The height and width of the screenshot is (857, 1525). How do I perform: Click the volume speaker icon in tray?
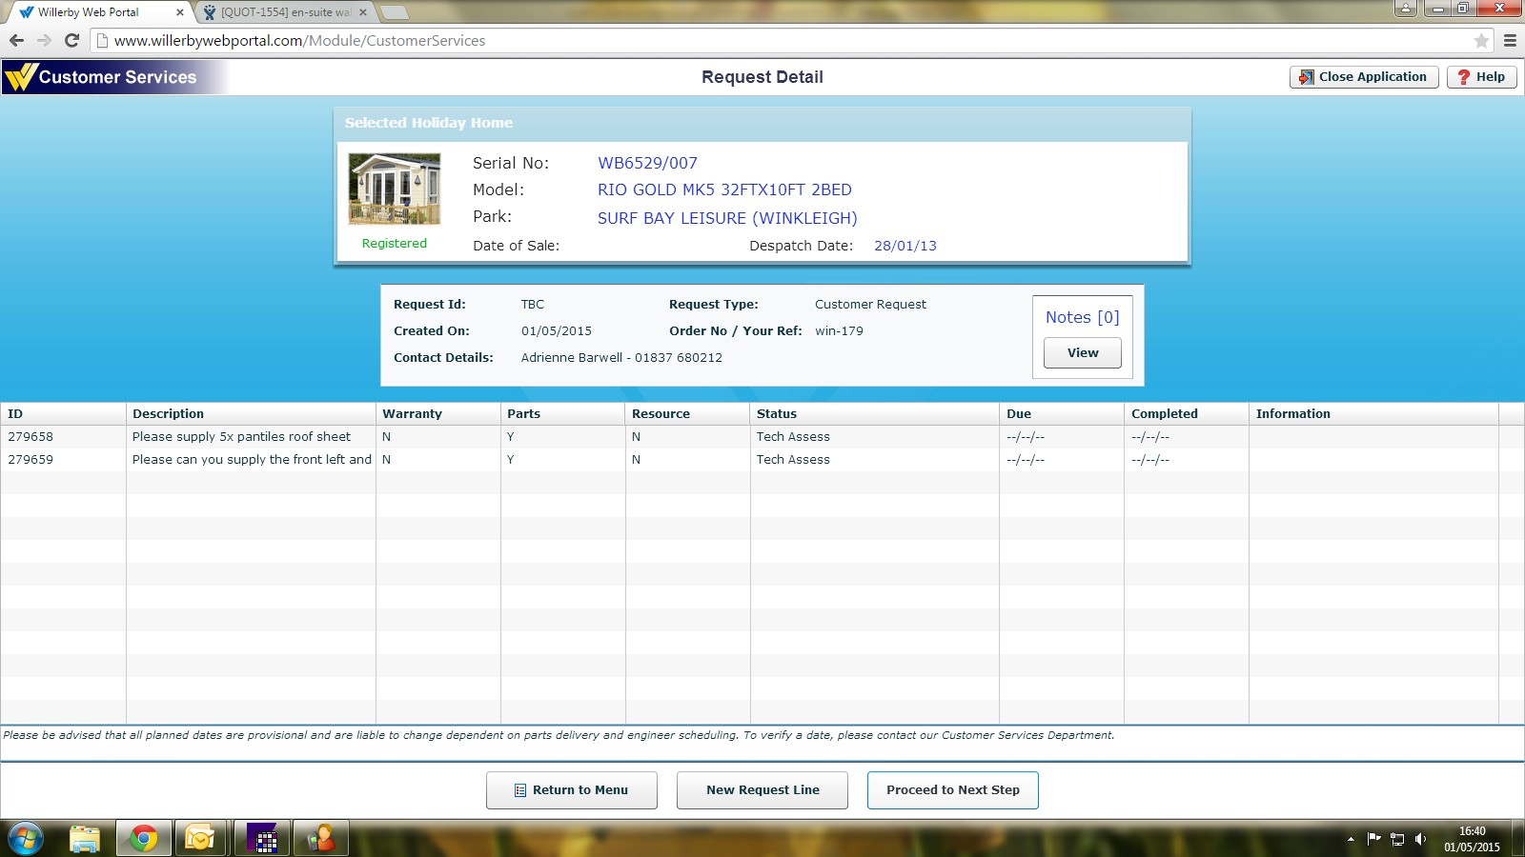point(1420,839)
